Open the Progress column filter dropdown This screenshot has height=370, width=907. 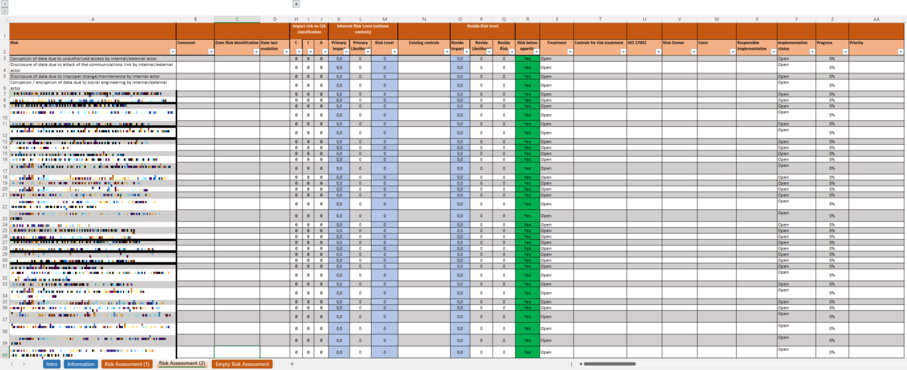844,51
